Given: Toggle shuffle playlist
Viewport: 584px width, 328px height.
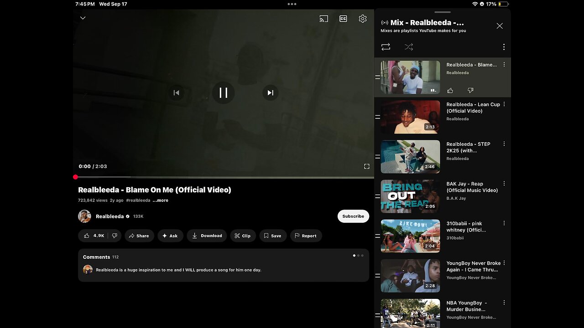Looking at the screenshot, I should click(x=408, y=47).
